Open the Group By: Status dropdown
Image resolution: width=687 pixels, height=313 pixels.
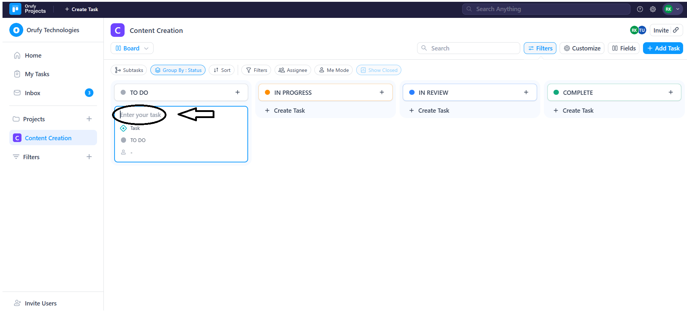(x=178, y=70)
